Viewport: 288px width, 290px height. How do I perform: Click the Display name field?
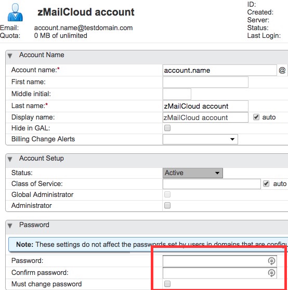point(205,117)
